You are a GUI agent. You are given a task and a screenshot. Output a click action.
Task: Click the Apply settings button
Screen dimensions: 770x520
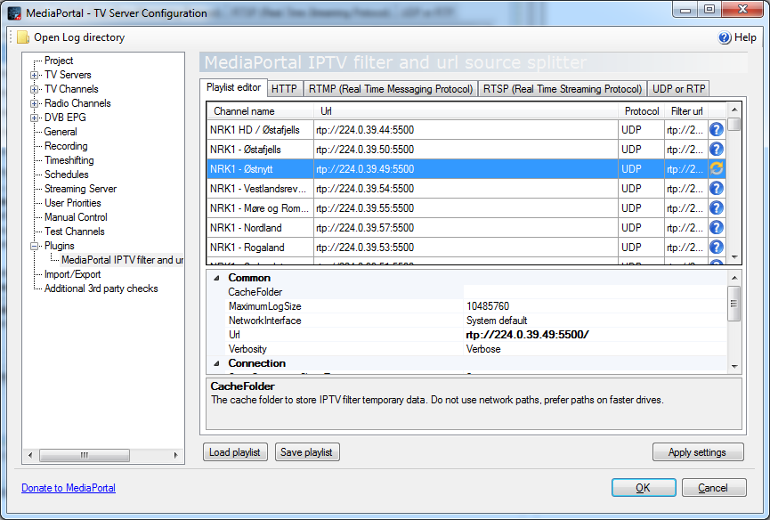[x=698, y=452]
